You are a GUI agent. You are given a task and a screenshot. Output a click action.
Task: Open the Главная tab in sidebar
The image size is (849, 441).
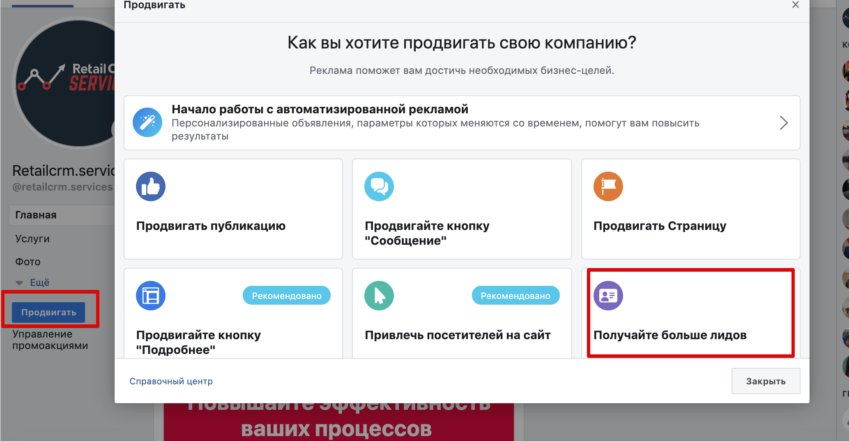pyautogui.click(x=62, y=215)
